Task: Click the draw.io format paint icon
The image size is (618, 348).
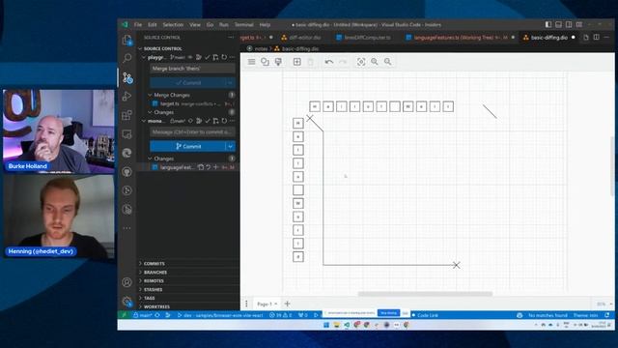Action: point(278,62)
